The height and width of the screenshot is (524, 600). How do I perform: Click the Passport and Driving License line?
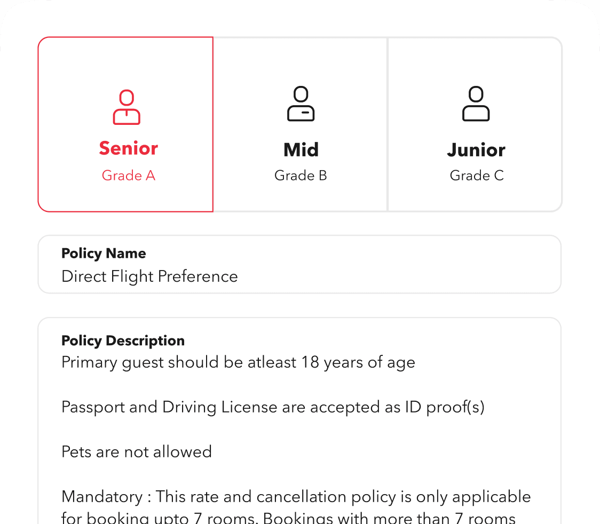coord(273,407)
